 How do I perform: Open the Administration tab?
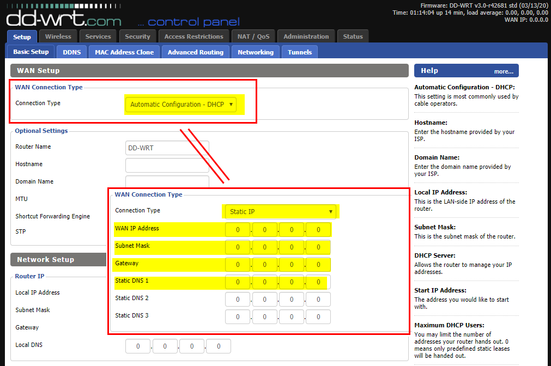306,36
